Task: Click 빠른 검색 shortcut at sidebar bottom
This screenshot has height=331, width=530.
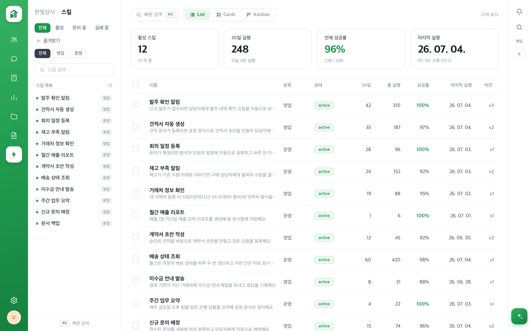Action: pyautogui.click(x=74, y=323)
